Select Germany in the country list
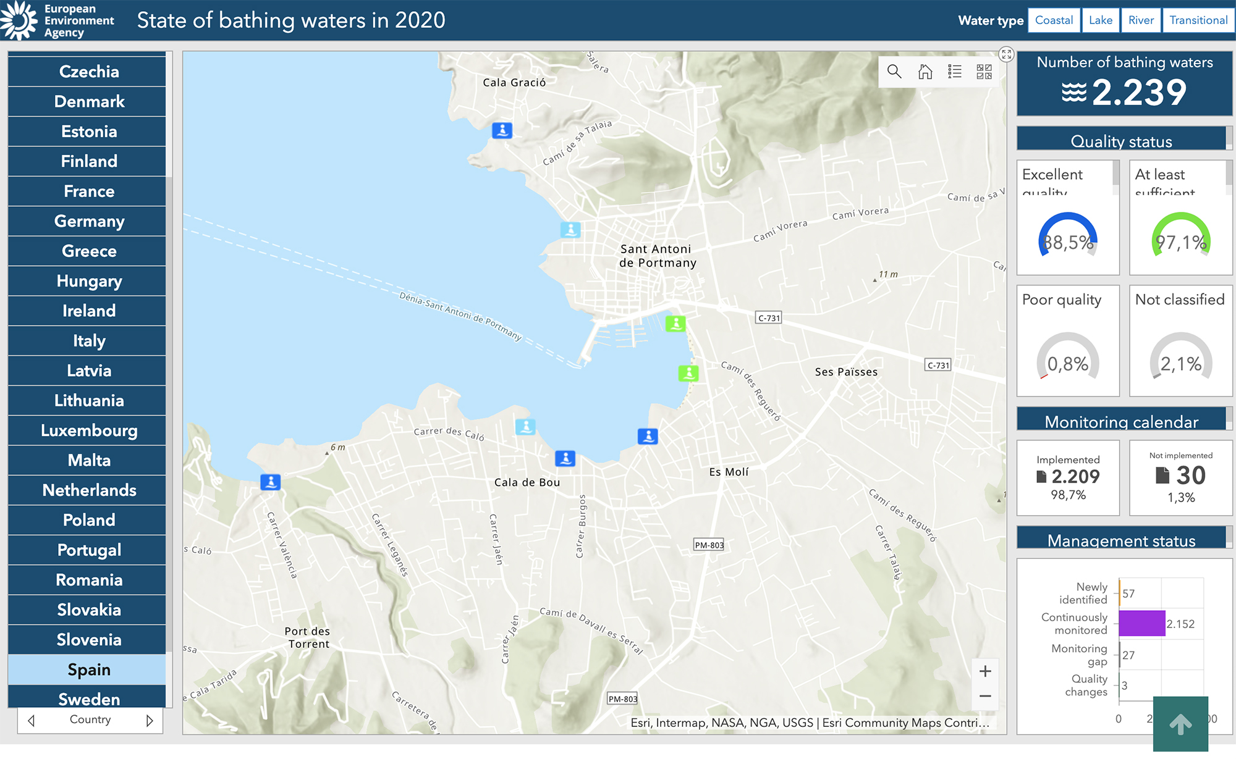This screenshot has width=1236, height=759. pos(88,221)
